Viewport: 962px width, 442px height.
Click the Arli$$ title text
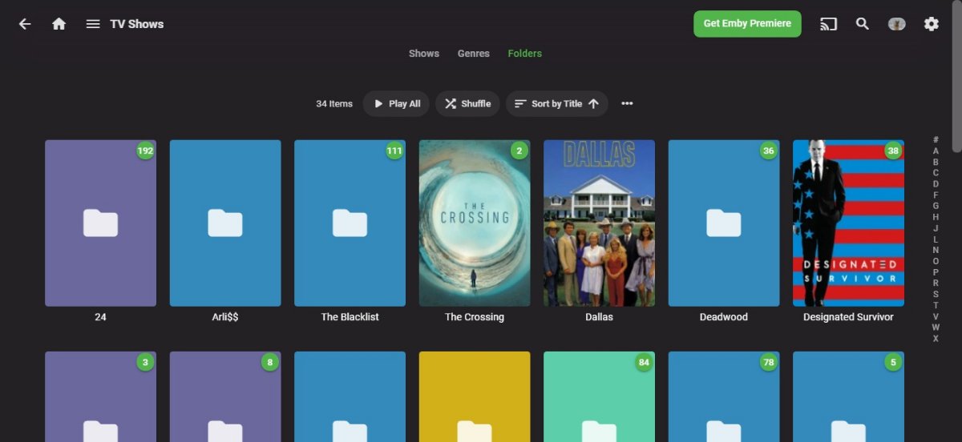225,317
